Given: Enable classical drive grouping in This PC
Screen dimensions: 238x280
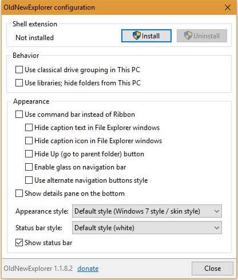Looking at the screenshot, I should point(19,70).
